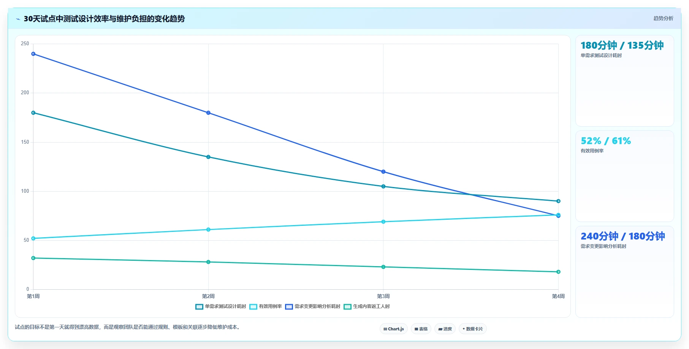Click the 第3周 x-axis label
The width and height of the screenshot is (689, 349).
point(383,296)
